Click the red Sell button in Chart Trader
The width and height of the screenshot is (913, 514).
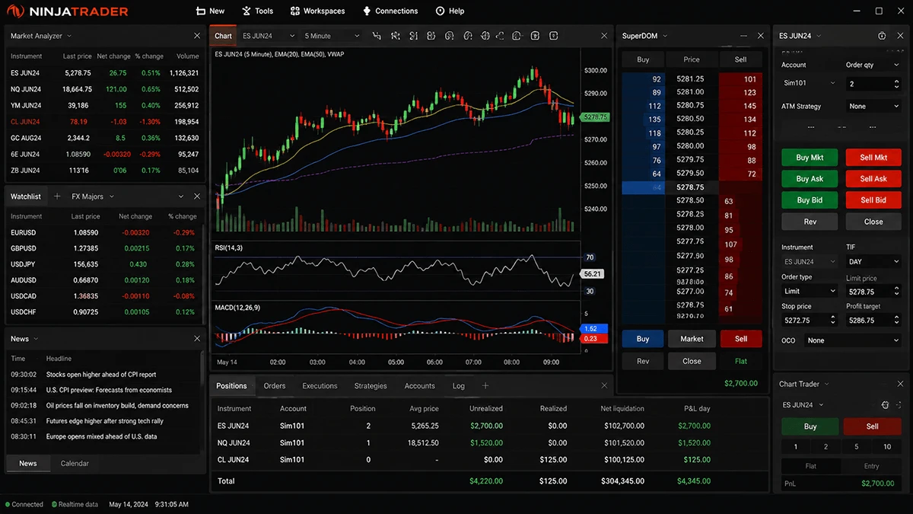(873, 426)
